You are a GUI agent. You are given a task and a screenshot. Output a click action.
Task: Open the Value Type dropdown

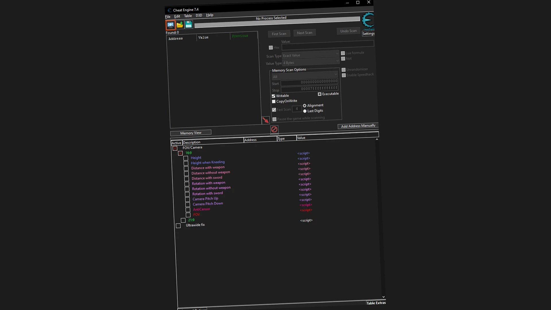311,62
